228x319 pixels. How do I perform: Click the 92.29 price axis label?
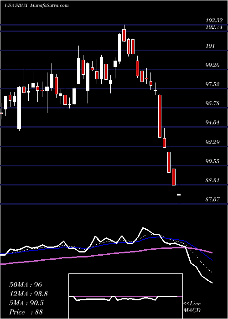coord(212,142)
